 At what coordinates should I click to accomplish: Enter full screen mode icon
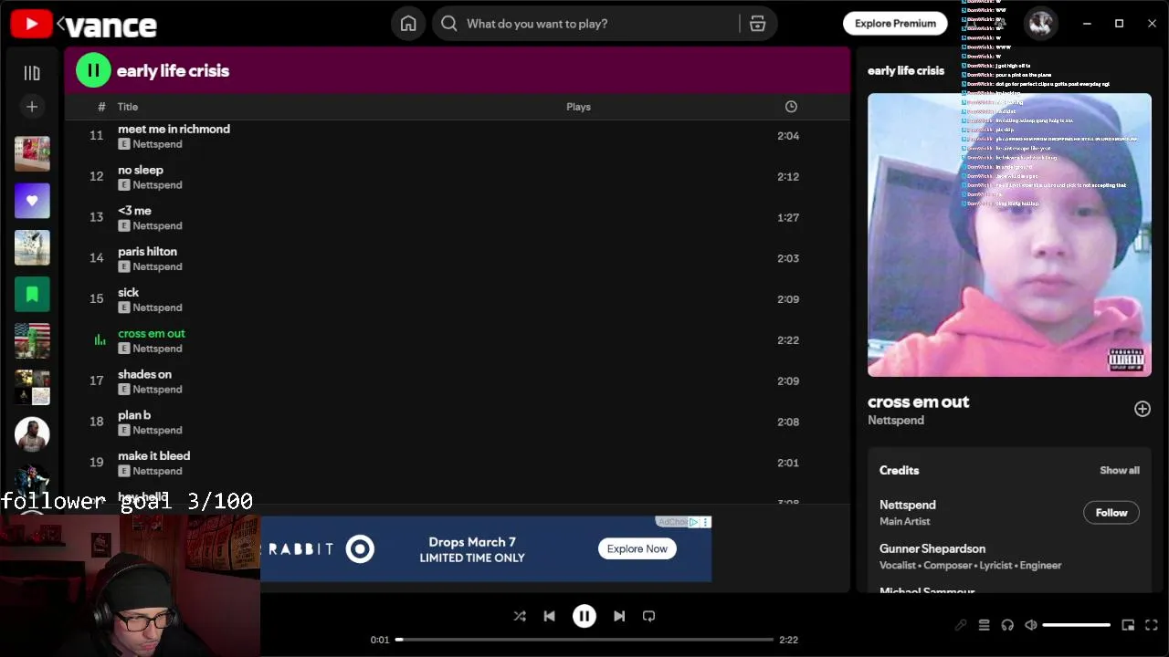click(x=1152, y=625)
